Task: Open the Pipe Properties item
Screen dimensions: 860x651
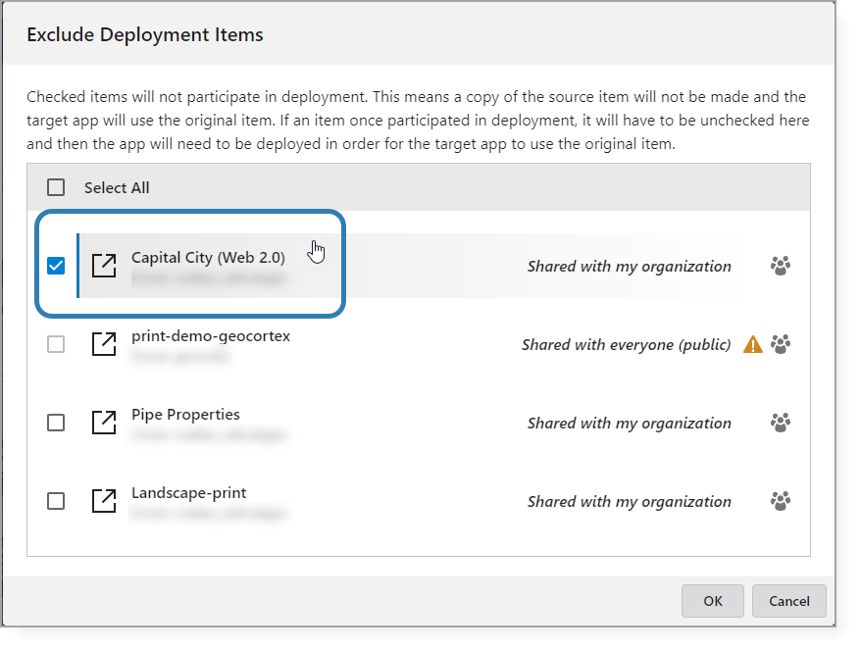Action: tap(105, 423)
